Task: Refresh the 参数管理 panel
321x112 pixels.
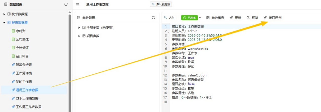Action: 153,18
